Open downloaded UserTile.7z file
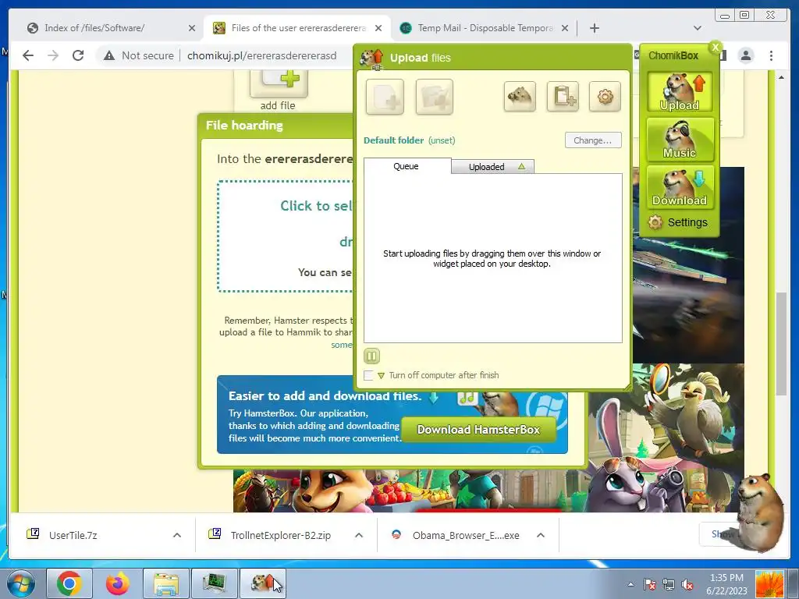Screen dimensions: 799x599 coord(73,535)
